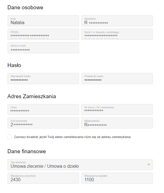Screen dimensions: 164x193
Task: Click the Nr domu / Nr mieszkania field
Action: click(117, 110)
